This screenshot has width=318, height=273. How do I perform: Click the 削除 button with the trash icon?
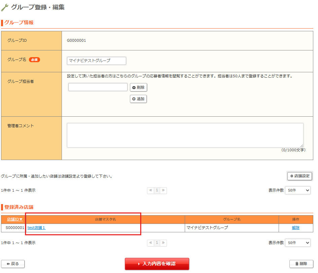tap(301, 264)
